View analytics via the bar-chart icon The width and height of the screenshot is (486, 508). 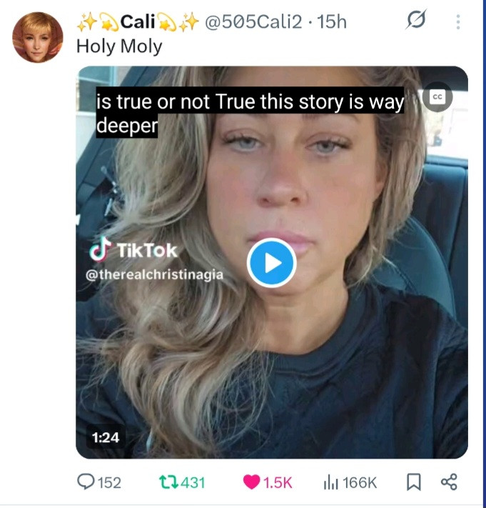(330, 482)
